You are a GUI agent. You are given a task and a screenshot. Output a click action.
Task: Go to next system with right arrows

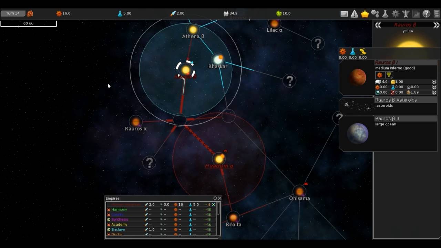click(x=437, y=25)
